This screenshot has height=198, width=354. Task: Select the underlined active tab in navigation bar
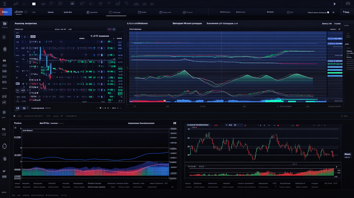click(116, 12)
